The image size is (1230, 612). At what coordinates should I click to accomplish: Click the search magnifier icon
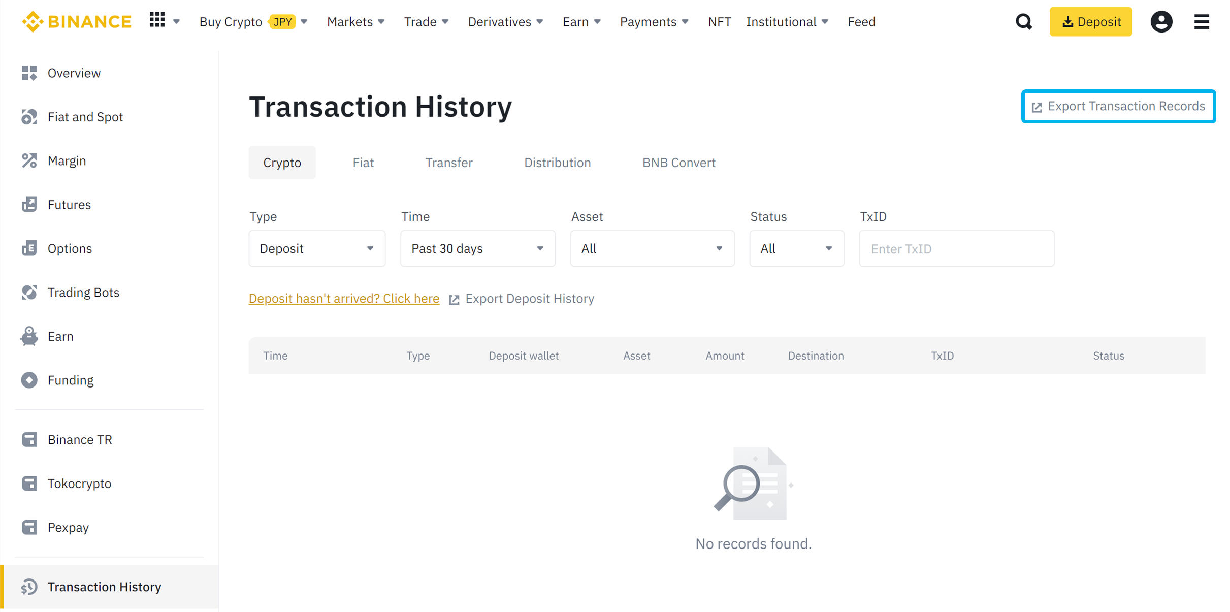pos(1024,22)
